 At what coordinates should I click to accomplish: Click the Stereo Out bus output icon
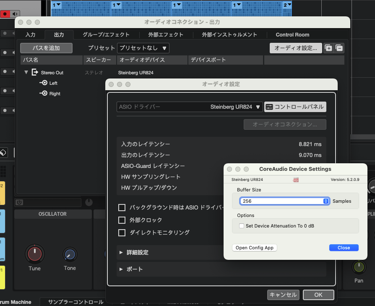pos(35,73)
